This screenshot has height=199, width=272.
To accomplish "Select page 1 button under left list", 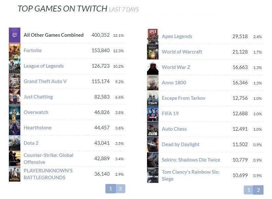I will 111,189.
